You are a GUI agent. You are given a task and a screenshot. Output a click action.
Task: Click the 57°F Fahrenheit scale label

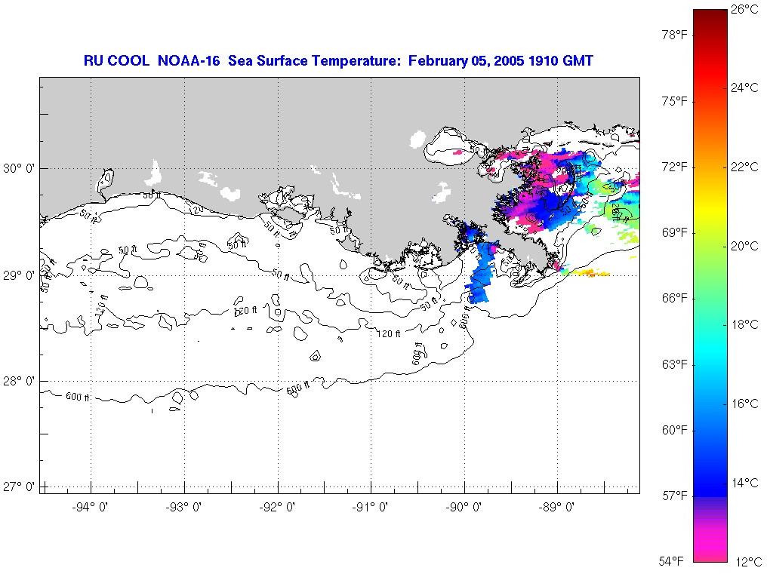point(675,496)
